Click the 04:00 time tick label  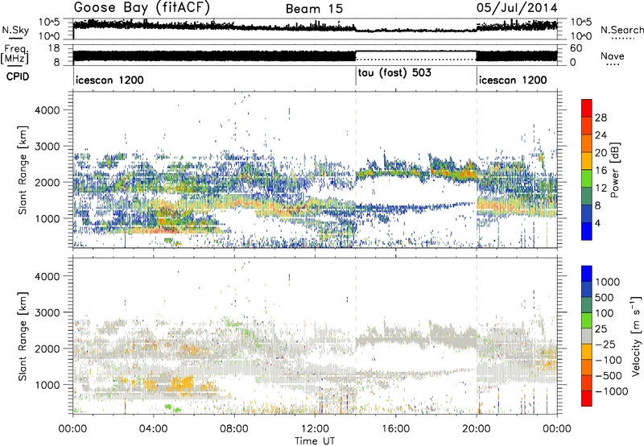tap(153, 429)
